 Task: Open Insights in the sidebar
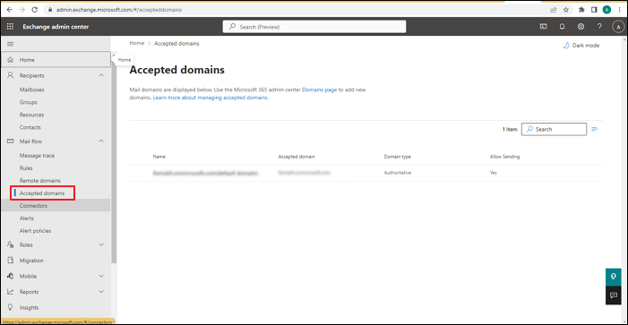point(30,308)
